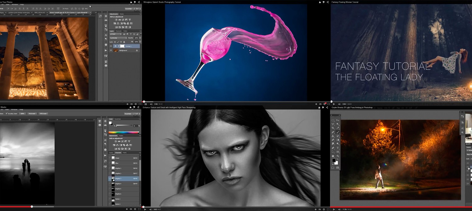Choose the Elliptical Marquee tool in the toolbox
The width and height of the screenshot is (472, 211).
coord(333,120)
